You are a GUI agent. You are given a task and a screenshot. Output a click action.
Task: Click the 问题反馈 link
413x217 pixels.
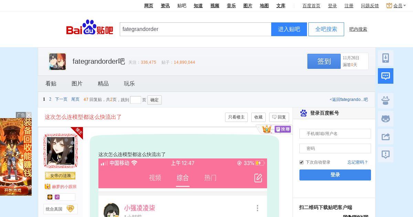click(370, 6)
